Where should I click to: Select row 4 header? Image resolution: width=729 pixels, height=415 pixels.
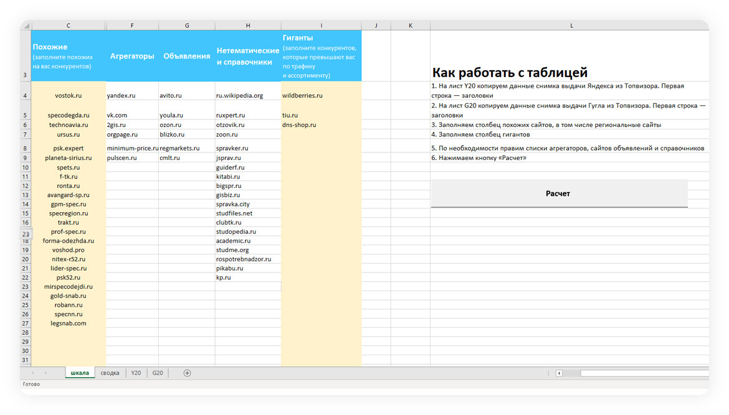tap(26, 91)
